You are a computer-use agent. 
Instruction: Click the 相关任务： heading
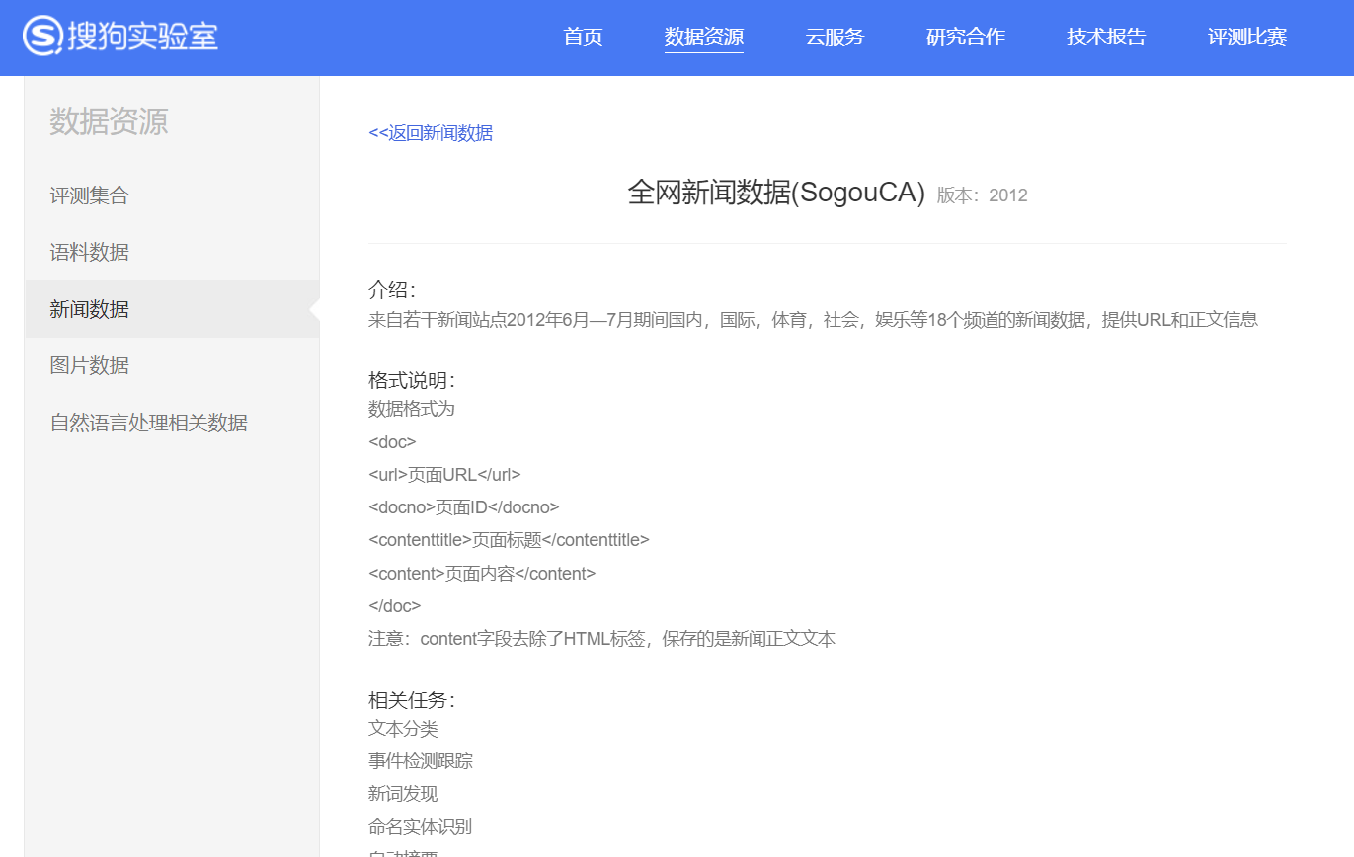click(x=412, y=701)
